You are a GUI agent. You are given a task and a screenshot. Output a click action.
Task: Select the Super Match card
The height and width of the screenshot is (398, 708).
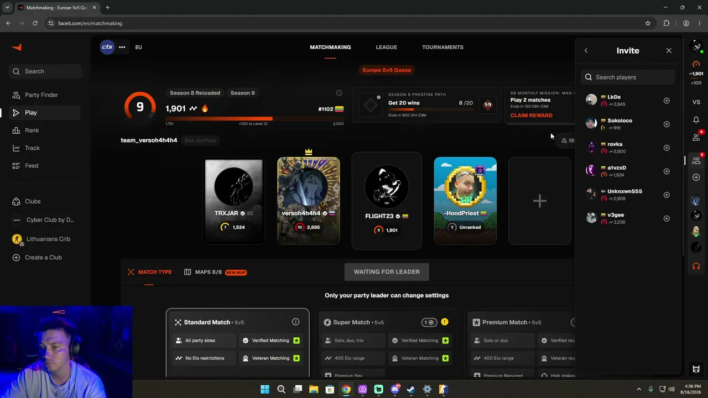click(387, 343)
